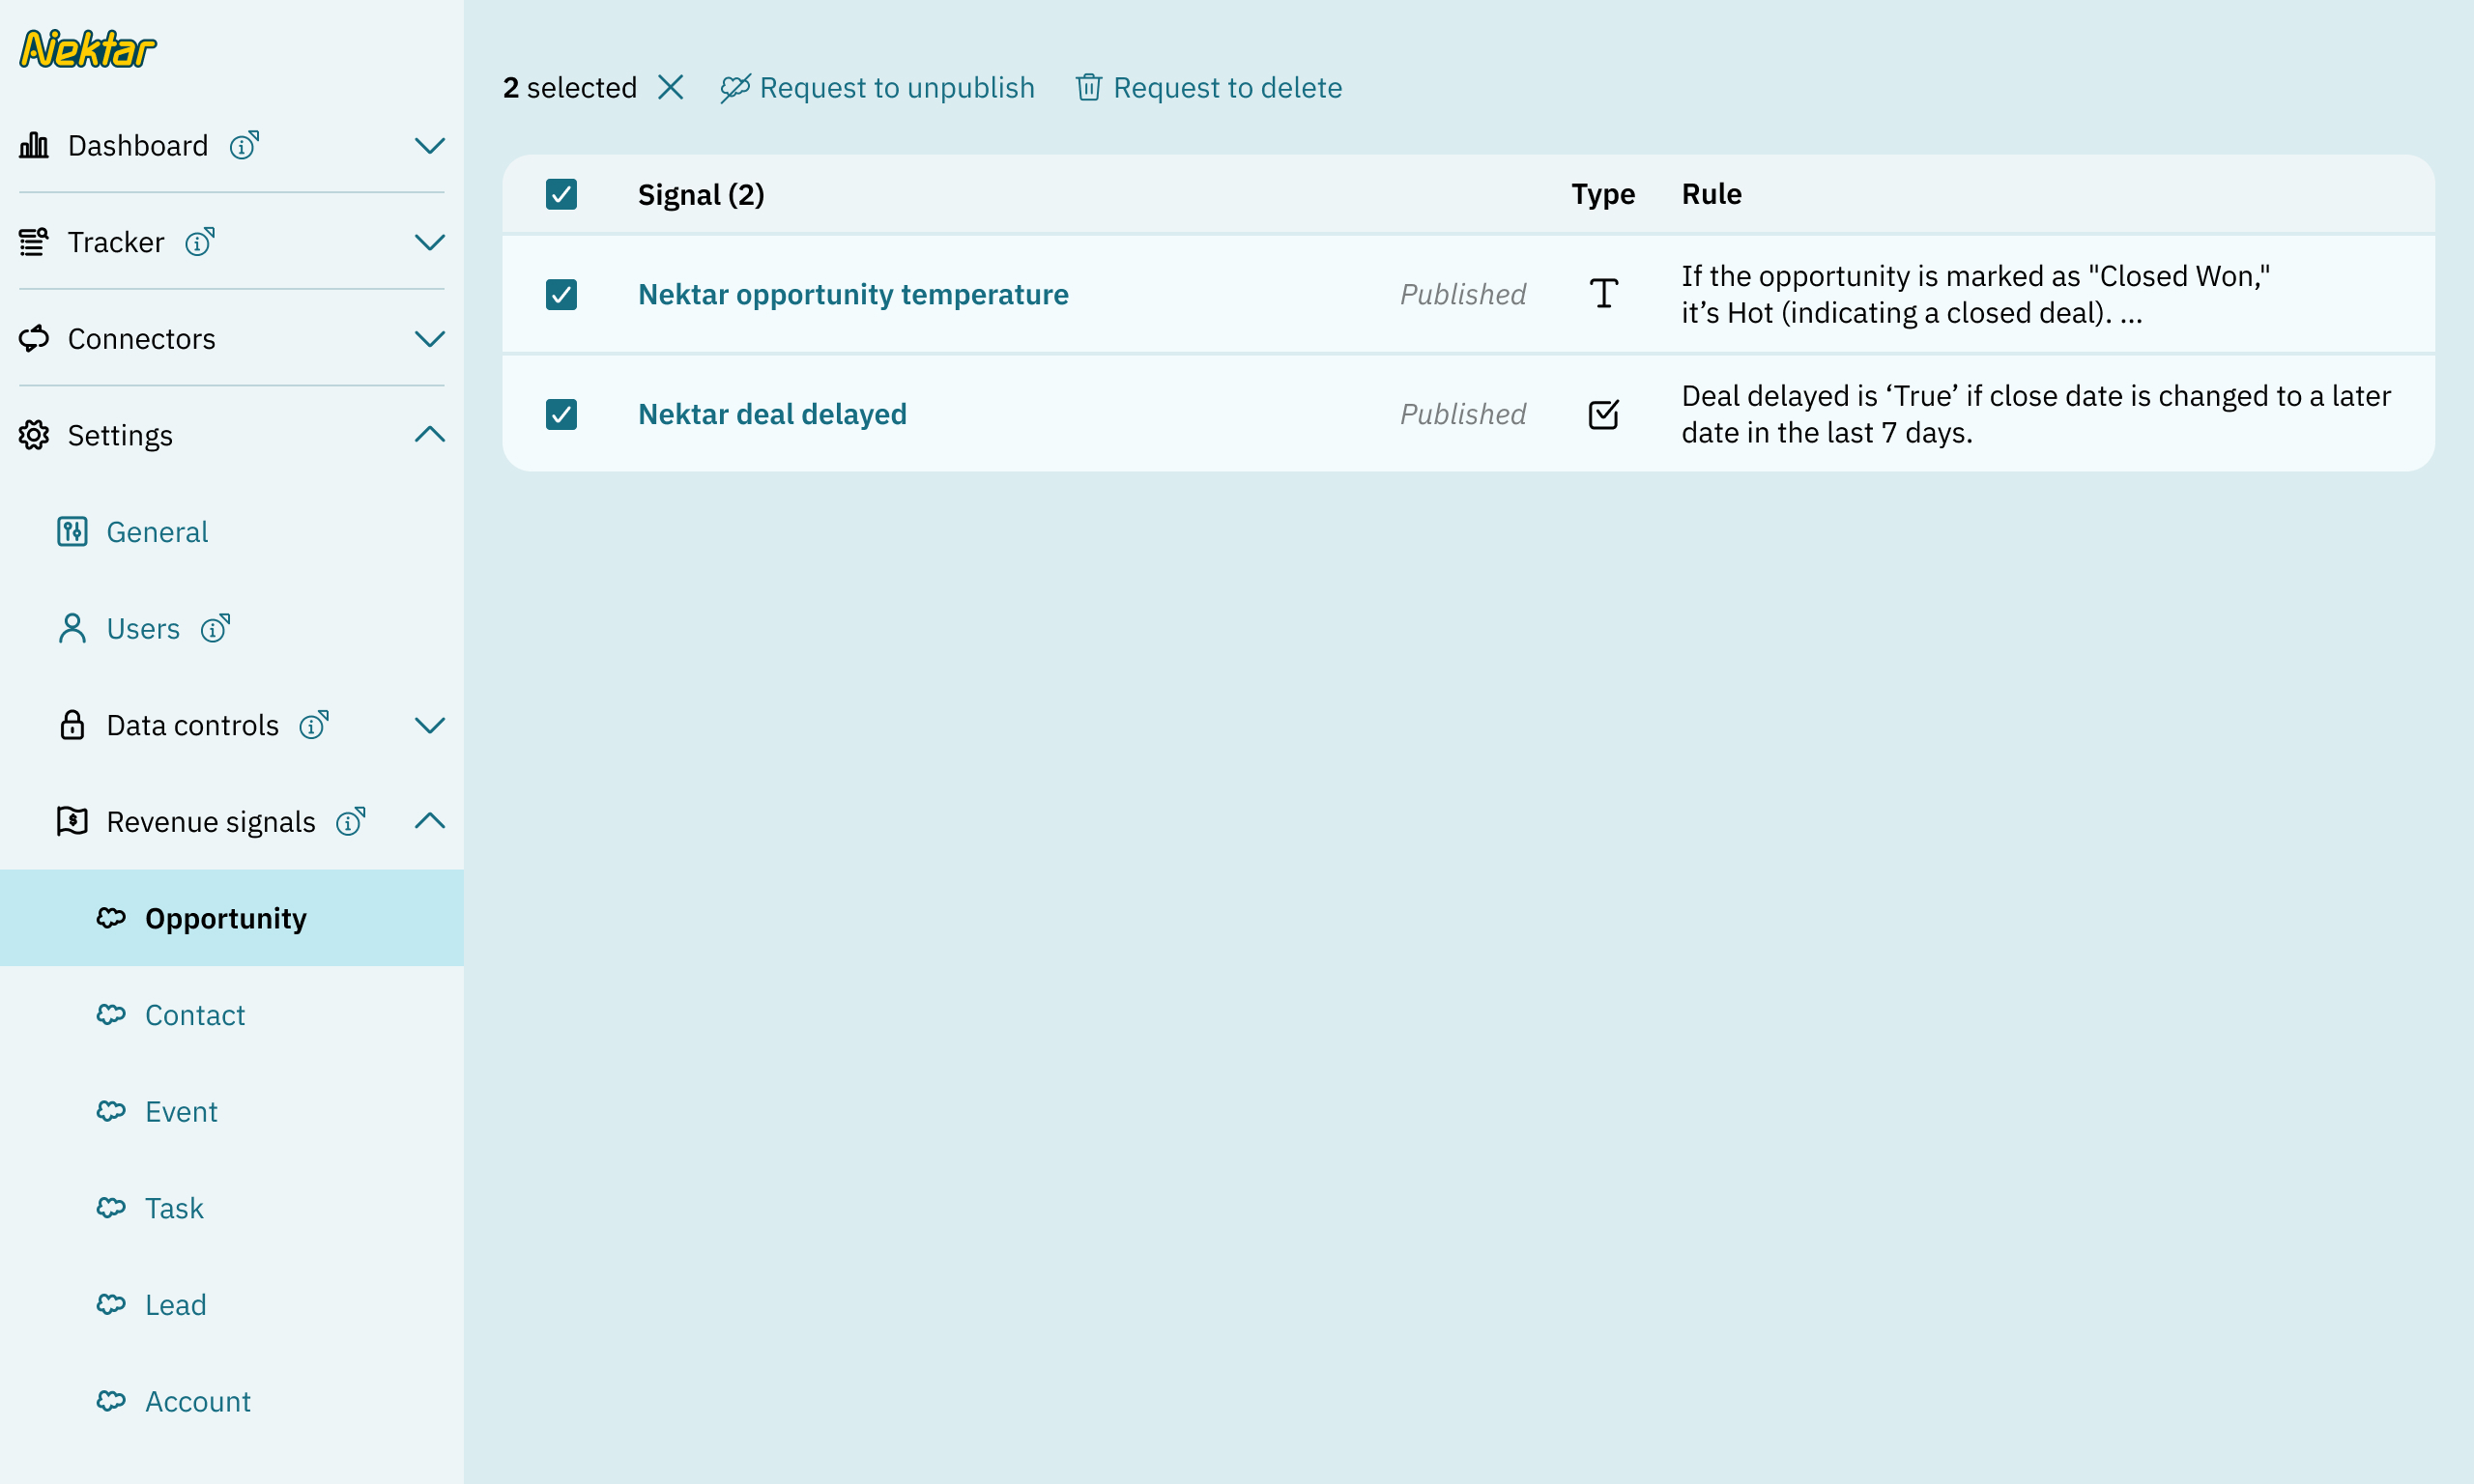Open the Account signals page
Image resolution: width=2474 pixels, height=1484 pixels.
click(198, 1401)
